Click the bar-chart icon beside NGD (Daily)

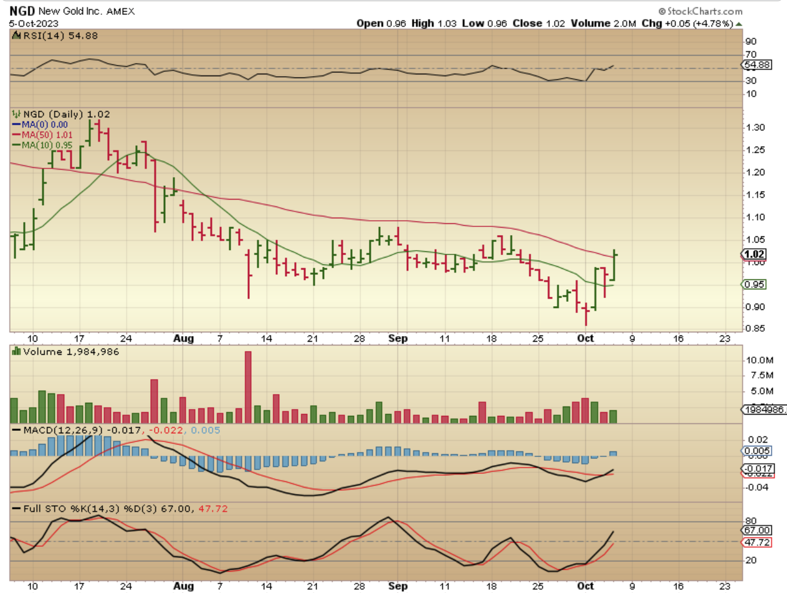[16, 114]
